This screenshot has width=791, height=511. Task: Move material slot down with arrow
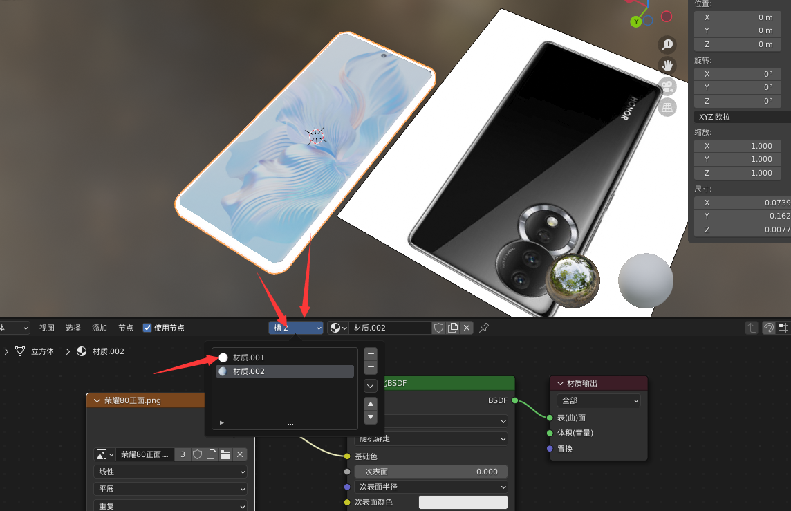371,417
